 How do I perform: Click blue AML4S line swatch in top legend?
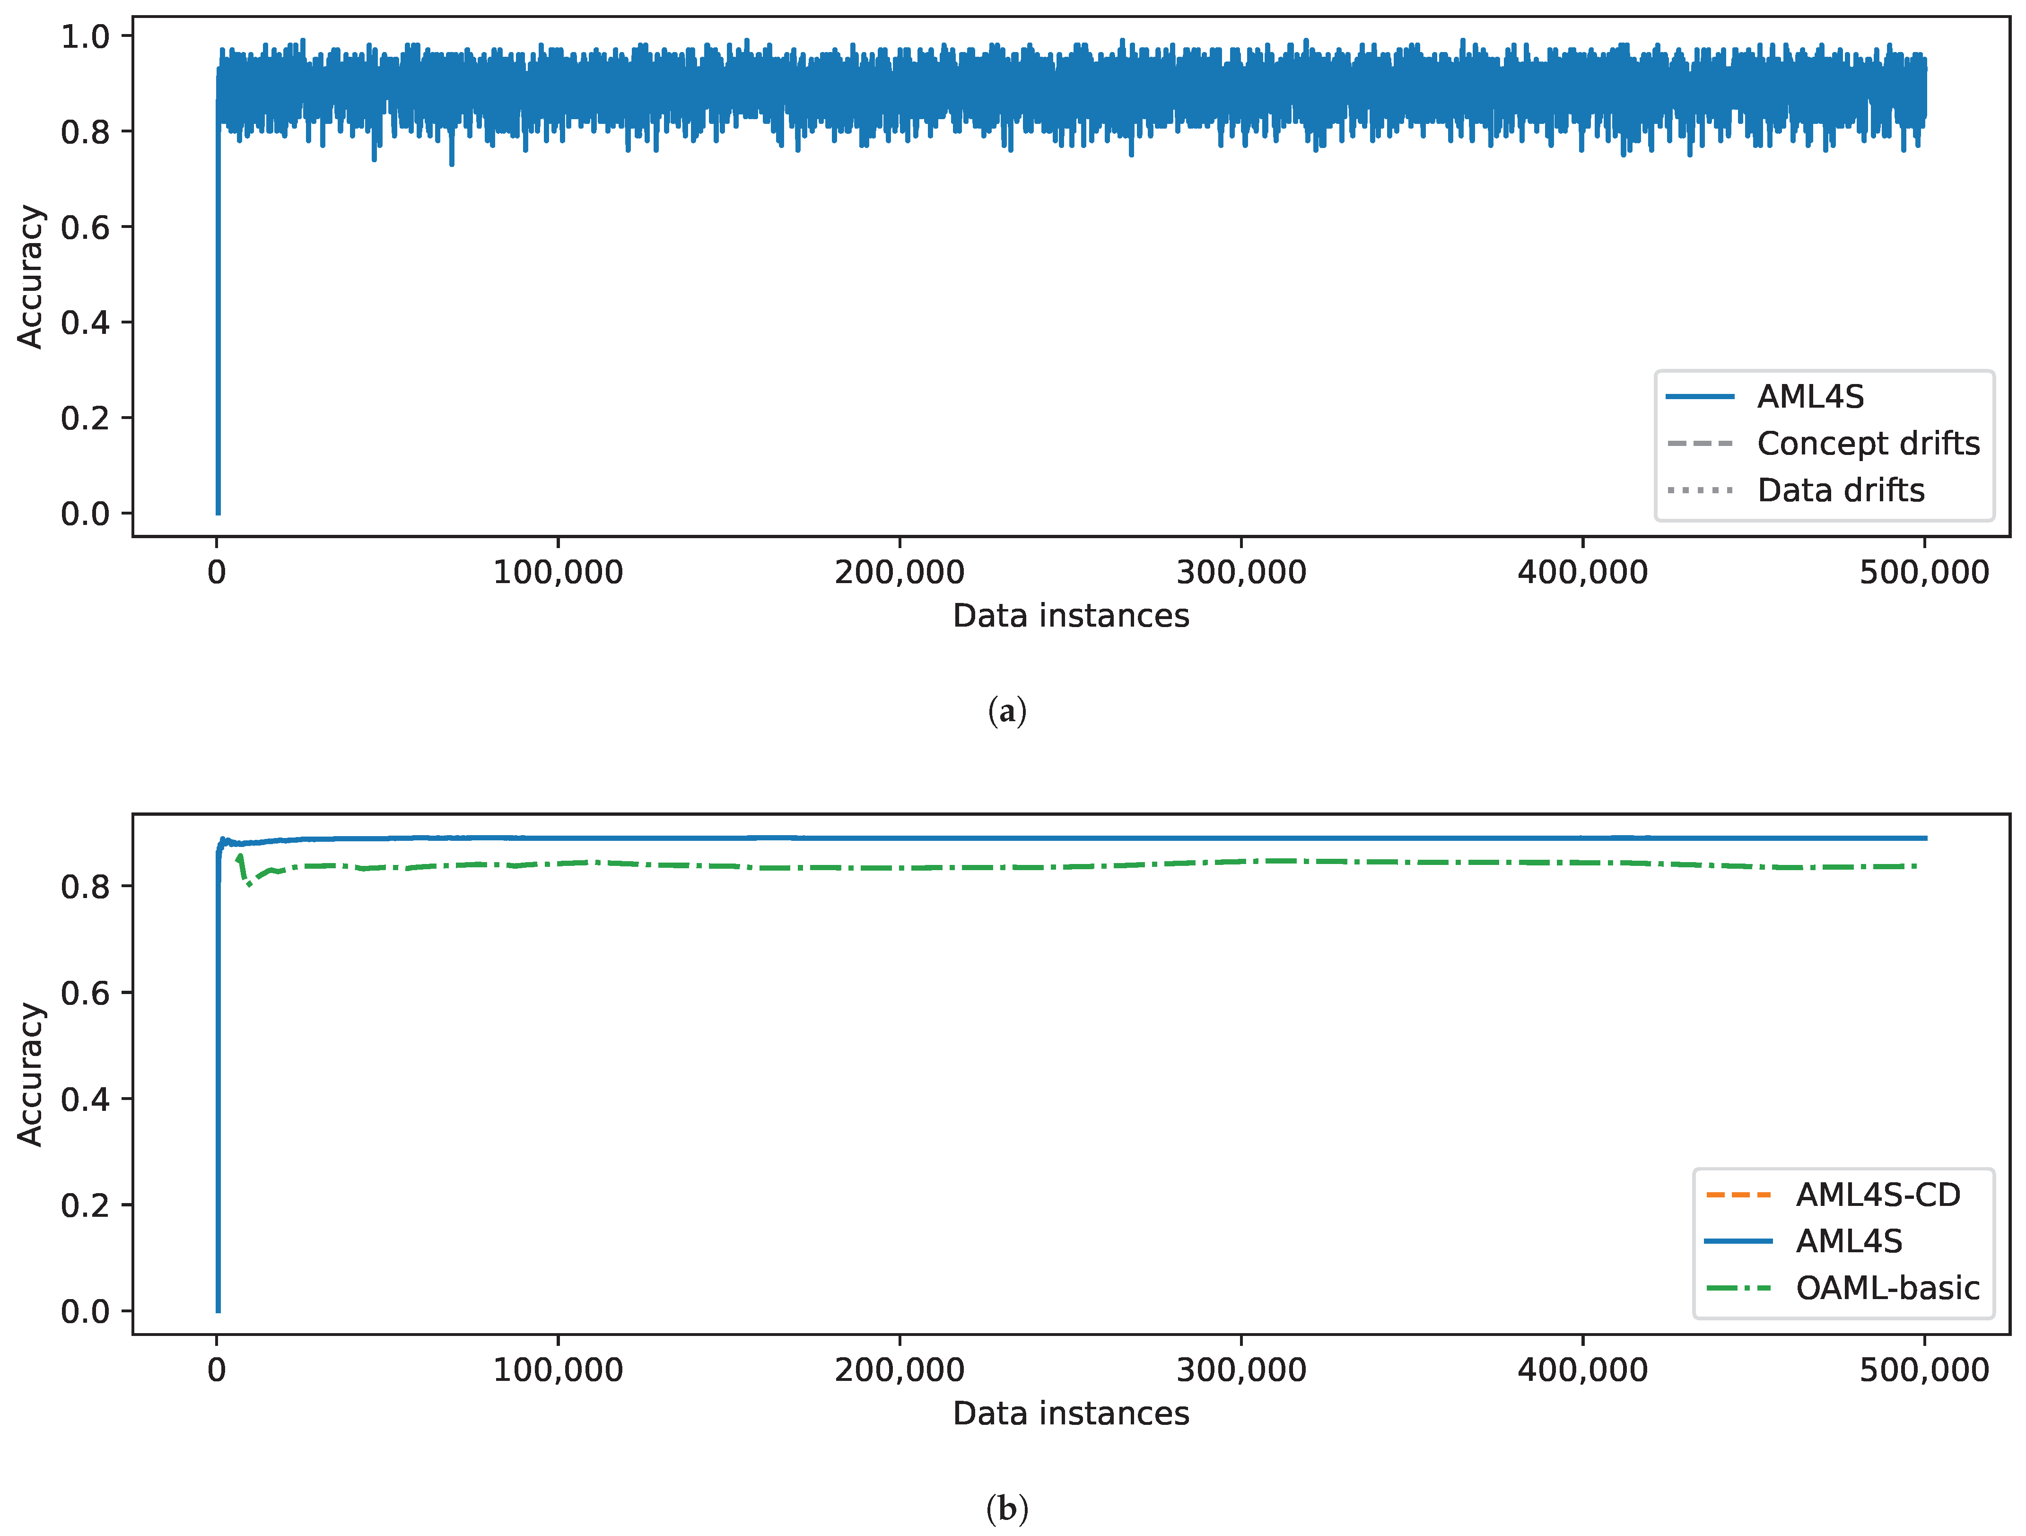click(1700, 397)
